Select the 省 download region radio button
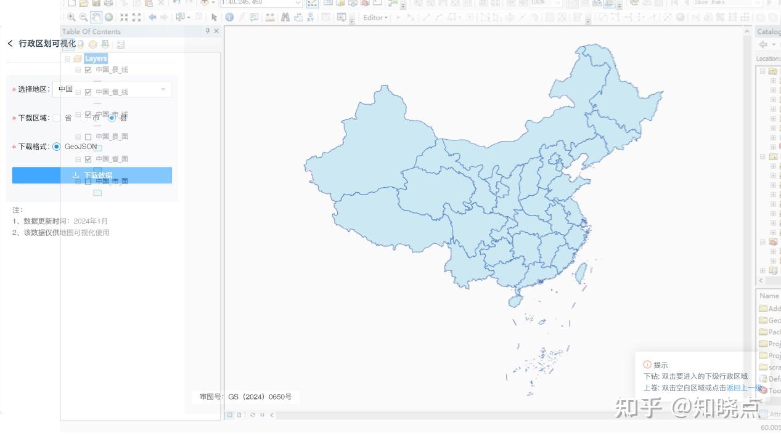Image resolution: width=781 pixels, height=439 pixels. (x=55, y=118)
